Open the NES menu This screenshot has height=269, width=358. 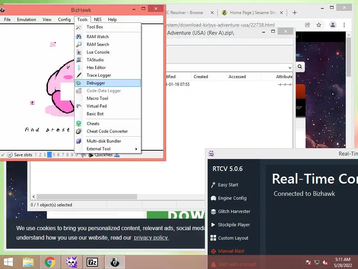point(98,20)
